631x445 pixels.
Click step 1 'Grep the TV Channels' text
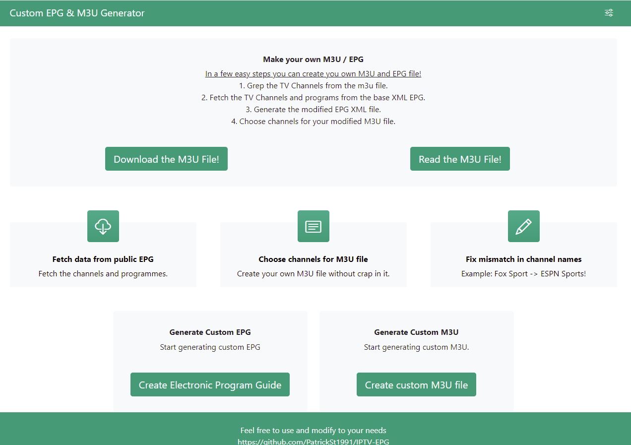[x=314, y=85]
